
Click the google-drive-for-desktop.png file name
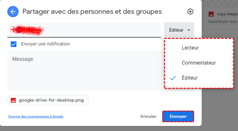click(52, 100)
